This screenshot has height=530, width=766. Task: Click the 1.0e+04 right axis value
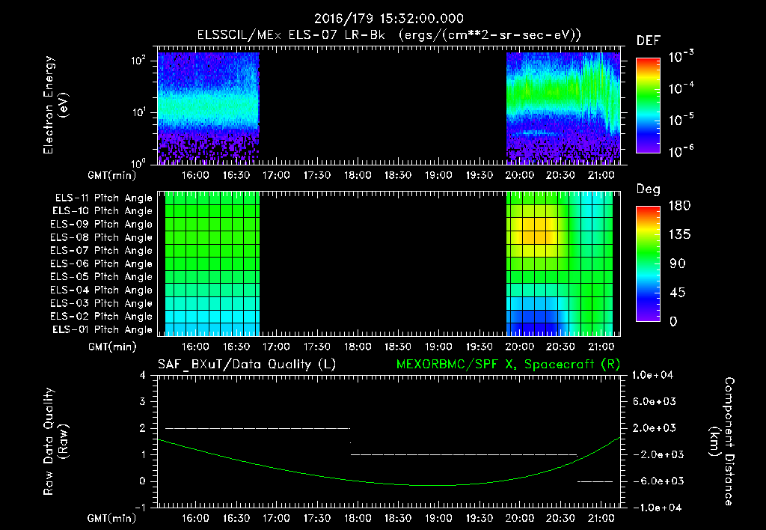(x=653, y=375)
